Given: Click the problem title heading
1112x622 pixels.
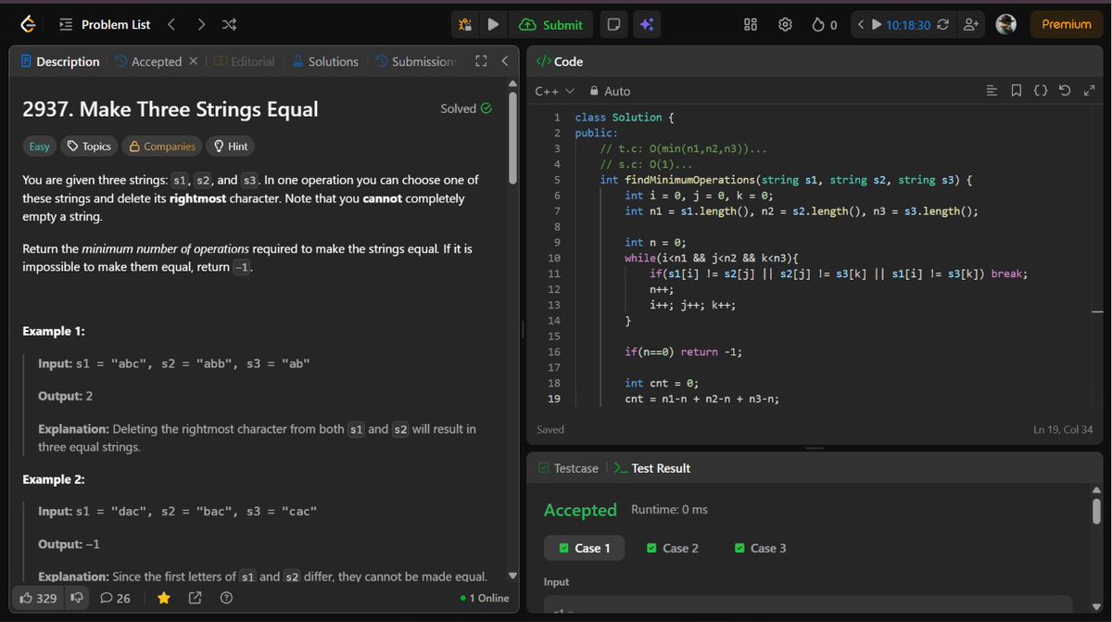Looking at the screenshot, I should [x=170, y=109].
